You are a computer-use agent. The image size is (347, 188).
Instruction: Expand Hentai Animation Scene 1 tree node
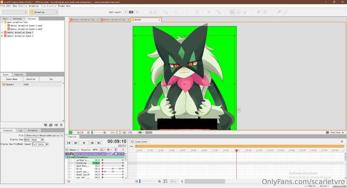(x=2, y=33)
